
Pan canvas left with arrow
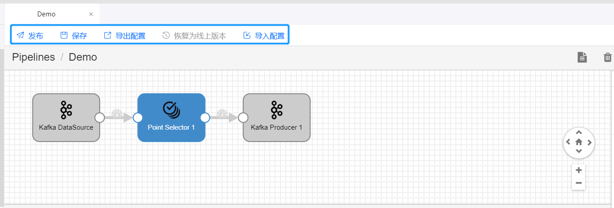[x=568, y=143]
